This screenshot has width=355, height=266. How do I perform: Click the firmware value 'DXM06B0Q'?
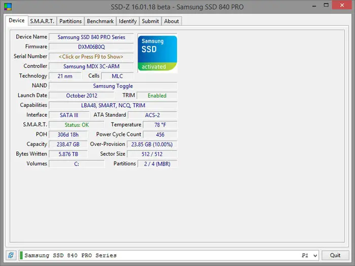tap(91, 47)
